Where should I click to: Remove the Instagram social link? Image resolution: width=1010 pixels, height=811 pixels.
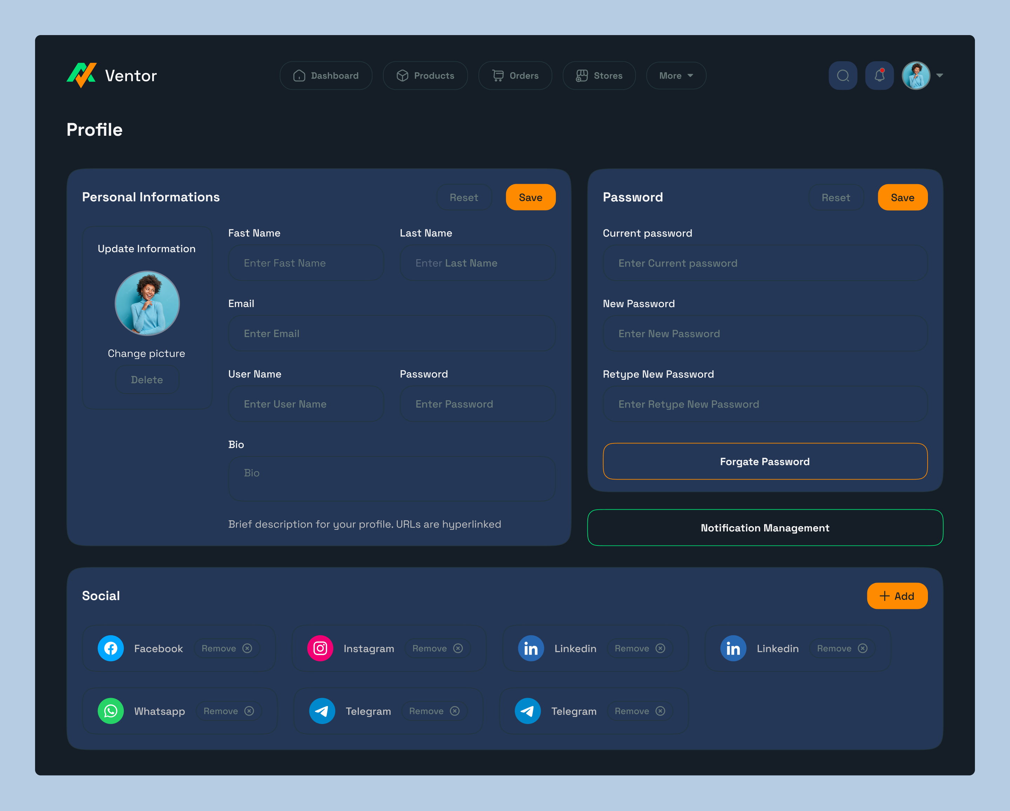pos(437,649)
